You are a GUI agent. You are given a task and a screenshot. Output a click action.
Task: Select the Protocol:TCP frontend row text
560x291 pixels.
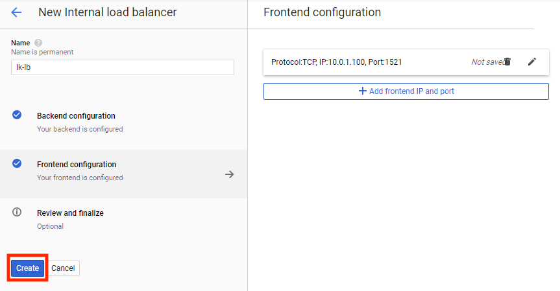click(341, 62)
